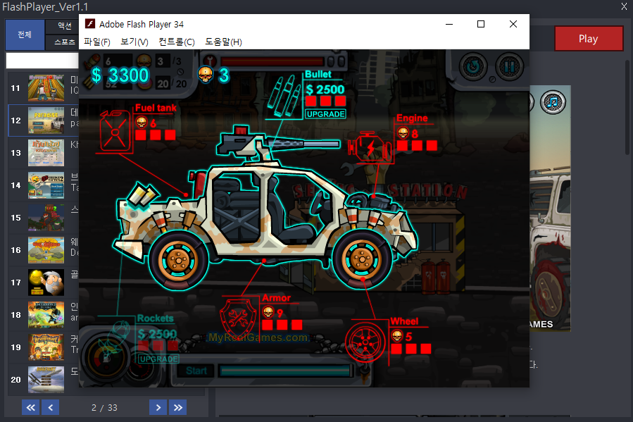Select game thumbnail number 19
The width and height of the screenshot is (633, 422).
pos(46,347)
